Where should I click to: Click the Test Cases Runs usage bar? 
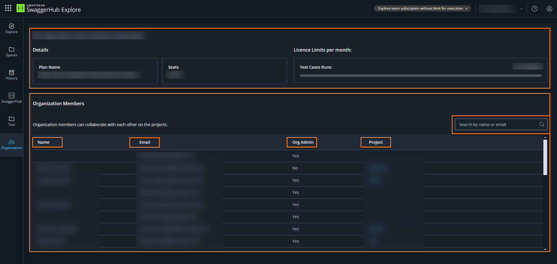[x=420, y=75]
